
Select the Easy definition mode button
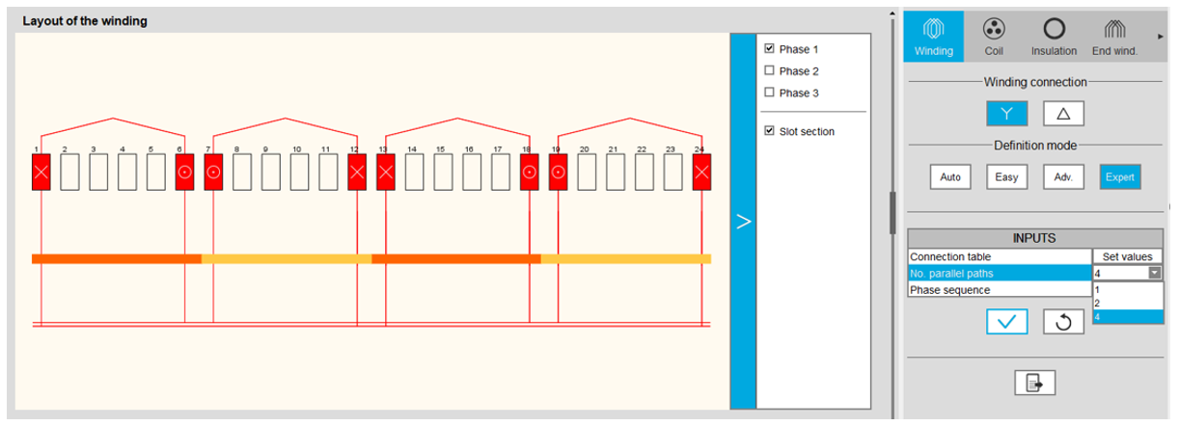click(1006, 177)
